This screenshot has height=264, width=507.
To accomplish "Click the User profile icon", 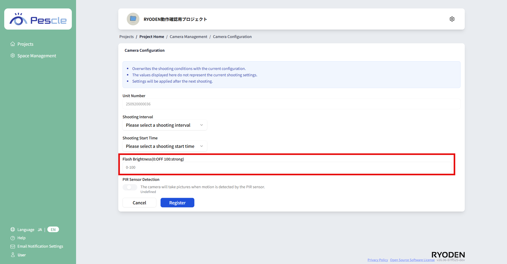I will point(13,255).
